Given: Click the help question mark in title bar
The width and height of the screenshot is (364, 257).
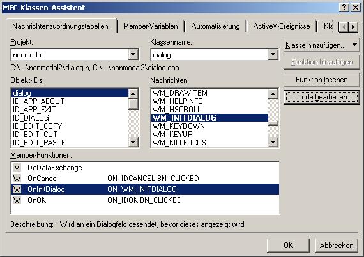Looking at the screenshot, I should pos(344,8).
